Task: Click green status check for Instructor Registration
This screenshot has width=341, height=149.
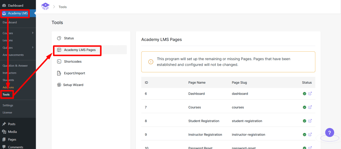Action: click(304, 134)
